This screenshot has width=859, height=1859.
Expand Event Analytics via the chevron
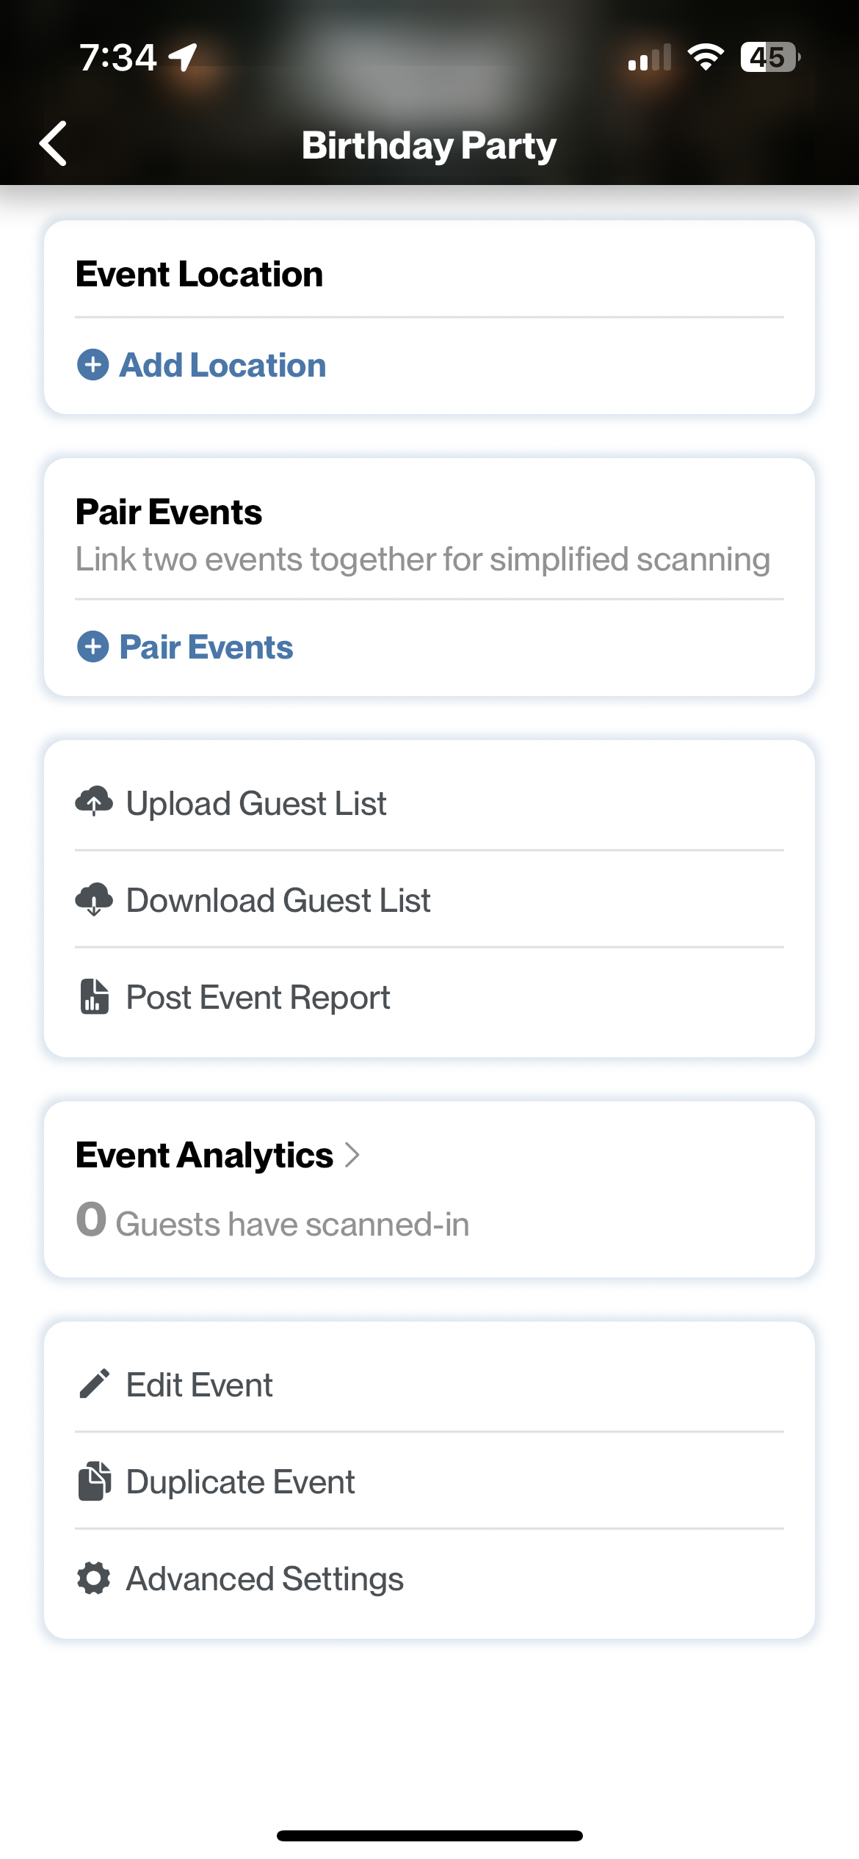coord(352,1155)
